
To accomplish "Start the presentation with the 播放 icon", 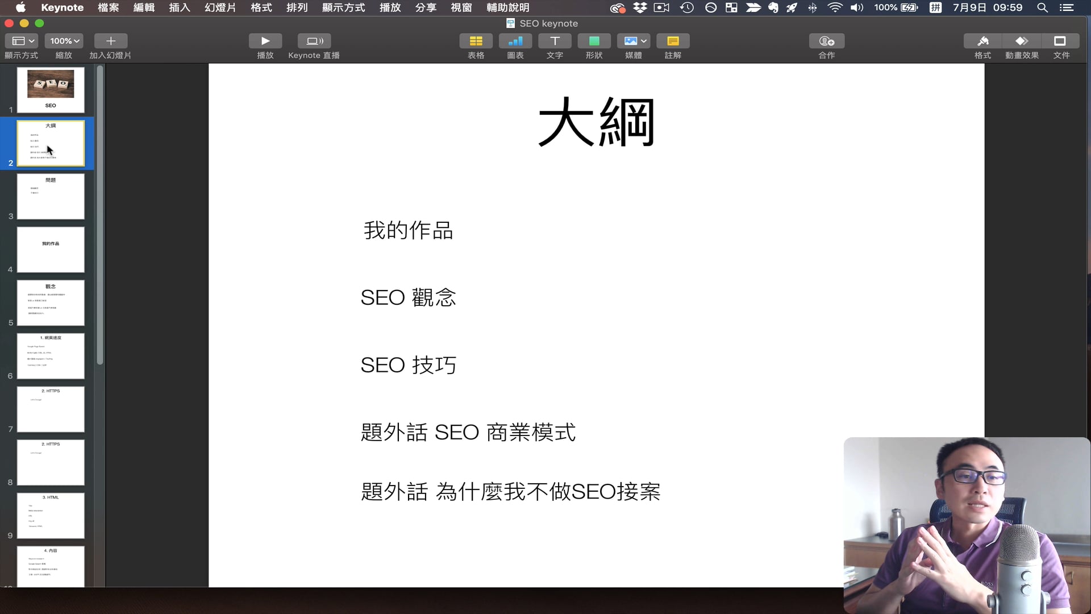I will pyautogui.click(x=265, y=41).
